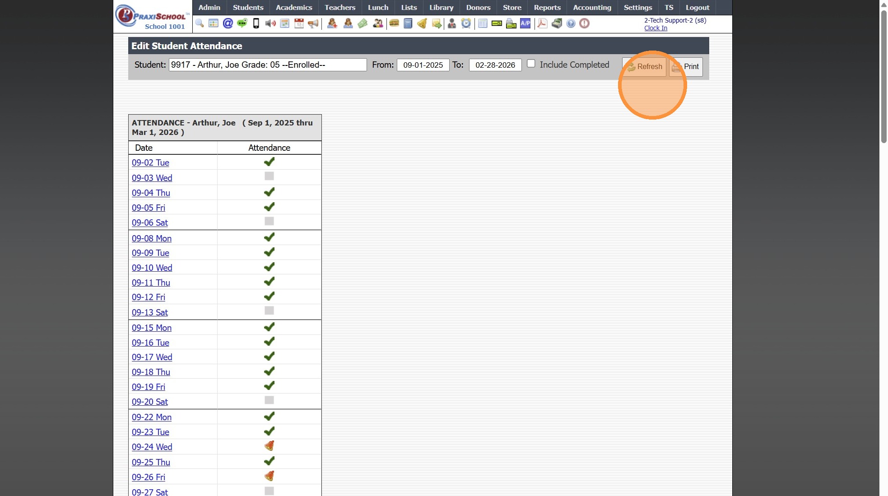Open the email @ icon
This screenshot has height=496, width=888.
(228, 23)
